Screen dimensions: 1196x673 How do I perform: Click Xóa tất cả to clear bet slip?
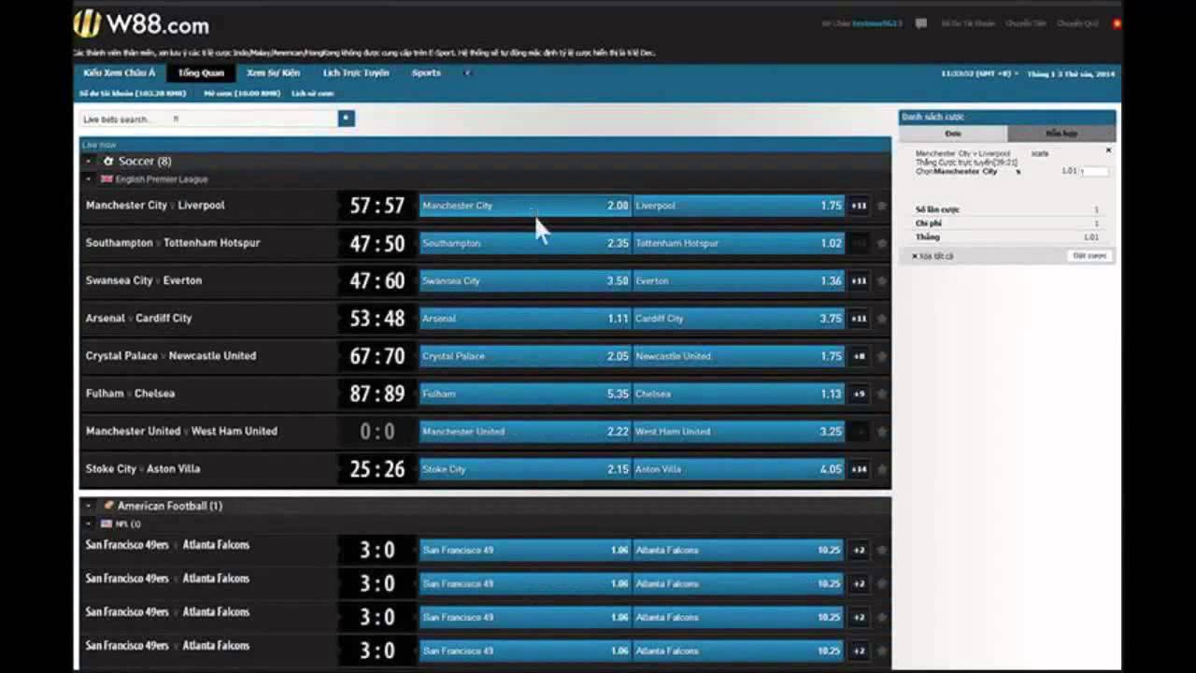click(x=933, y=256)
